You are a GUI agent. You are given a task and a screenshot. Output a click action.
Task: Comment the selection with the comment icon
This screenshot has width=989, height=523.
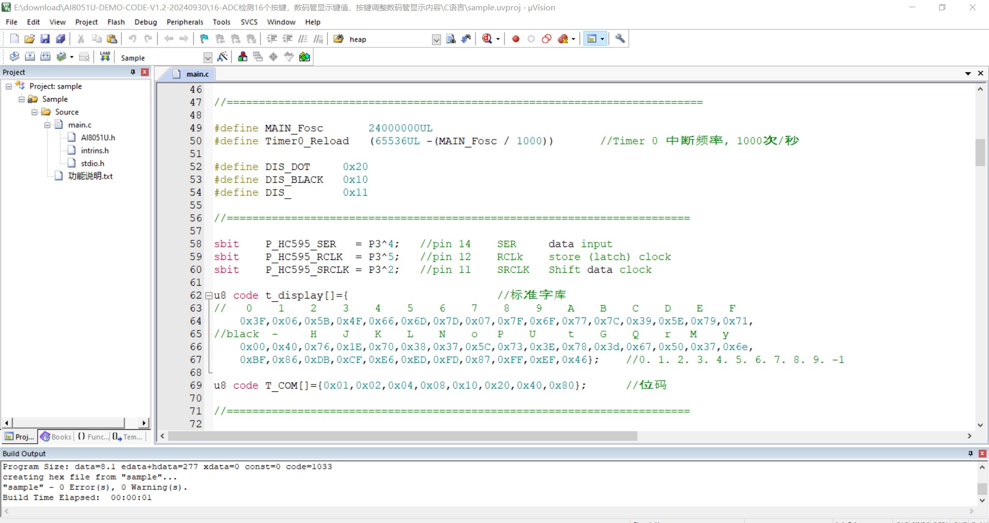coord(303,39)
